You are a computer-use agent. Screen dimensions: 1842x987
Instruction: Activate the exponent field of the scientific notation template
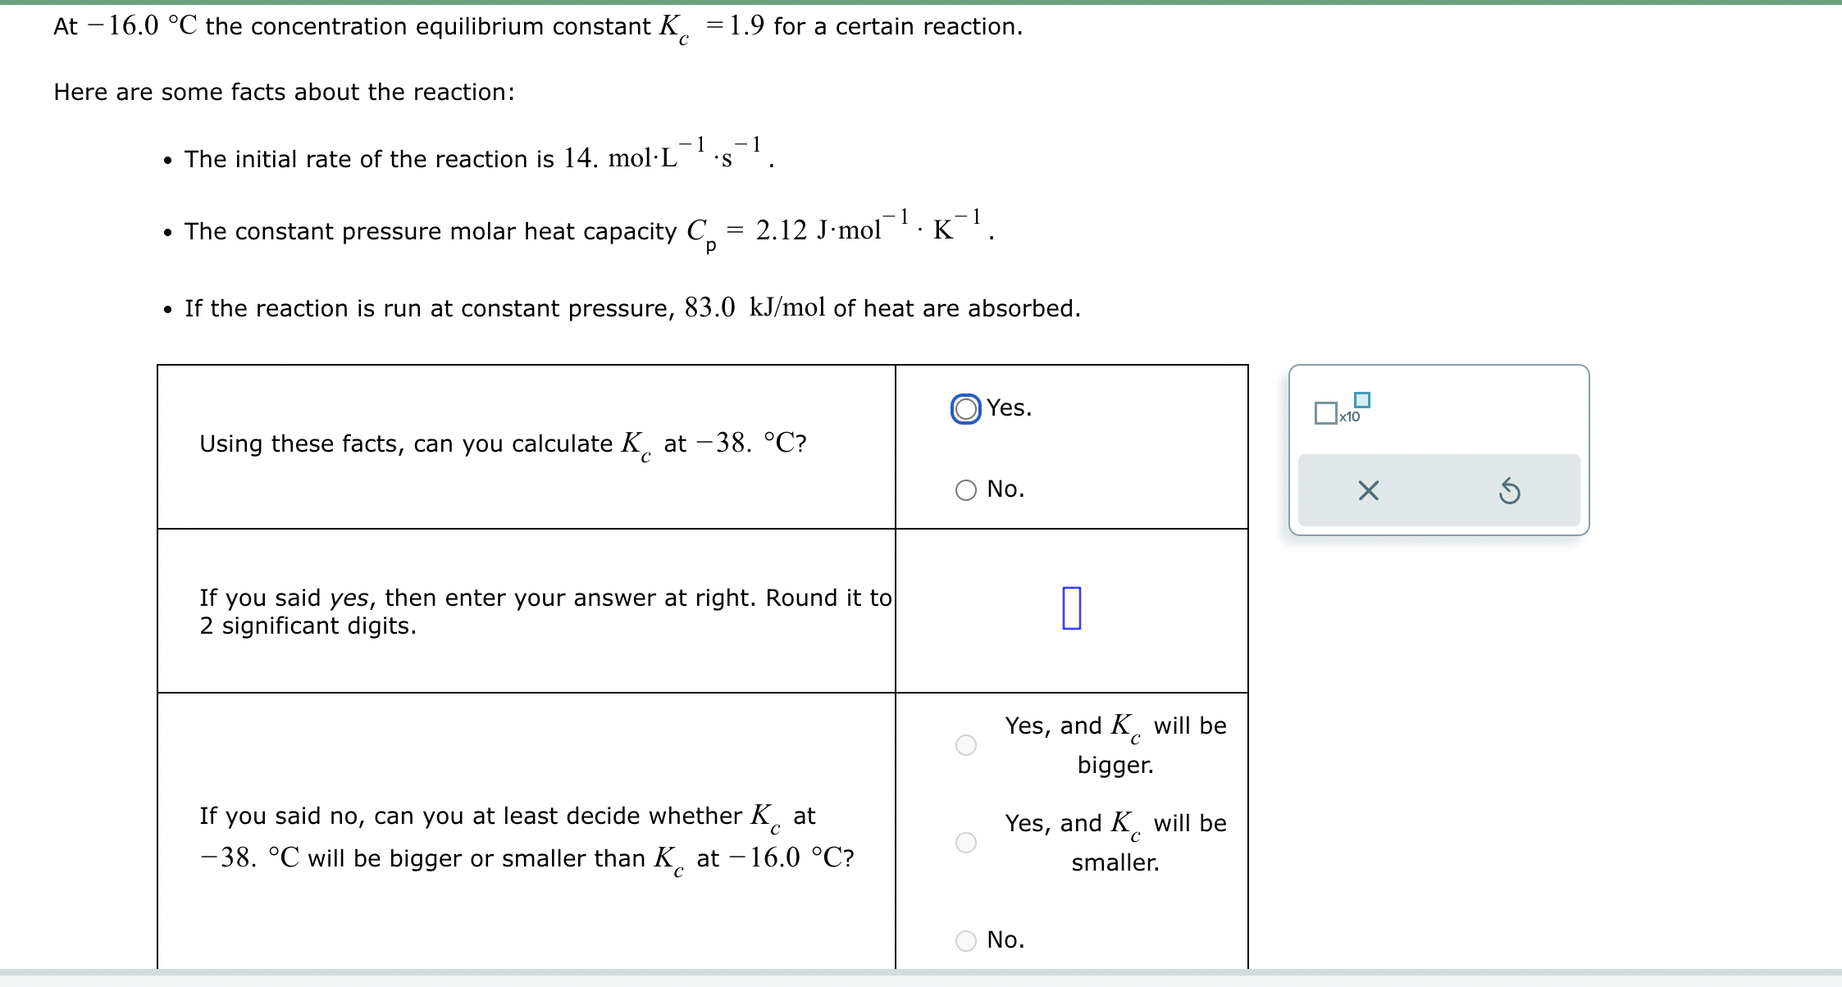[1361, 401]
